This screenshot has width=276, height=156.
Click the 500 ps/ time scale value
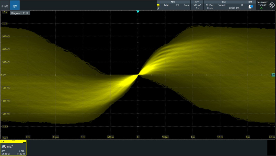pos(197,5)
